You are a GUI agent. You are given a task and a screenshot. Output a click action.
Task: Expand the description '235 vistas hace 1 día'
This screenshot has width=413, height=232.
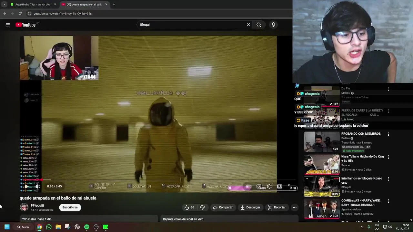pos(37,219)
